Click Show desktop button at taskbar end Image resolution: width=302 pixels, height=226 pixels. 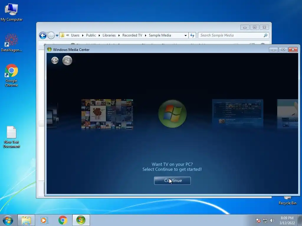point(300,220)
